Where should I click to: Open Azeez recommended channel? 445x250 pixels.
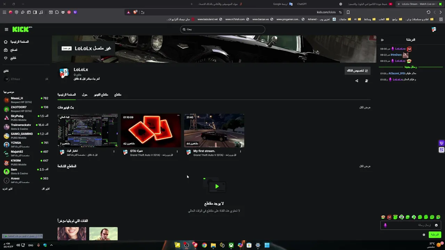[x=26, y=180]
